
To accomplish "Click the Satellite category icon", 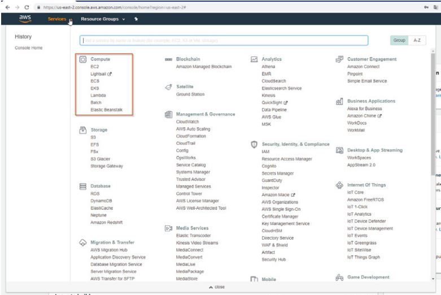I will (168, 87).
